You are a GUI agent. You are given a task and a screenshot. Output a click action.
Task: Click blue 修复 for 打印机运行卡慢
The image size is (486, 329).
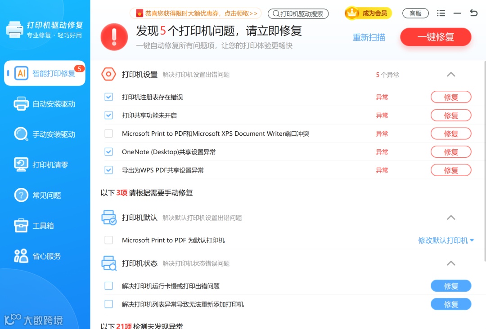(451, 286)
